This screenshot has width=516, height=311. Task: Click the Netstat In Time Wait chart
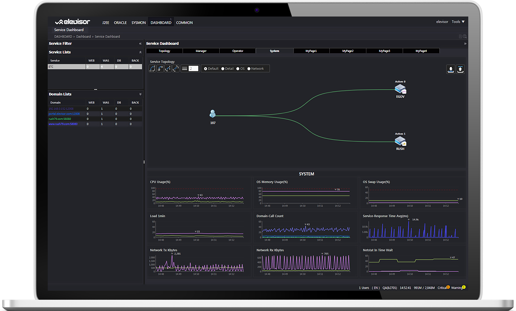pyautogui.click(x=413, y=262)
